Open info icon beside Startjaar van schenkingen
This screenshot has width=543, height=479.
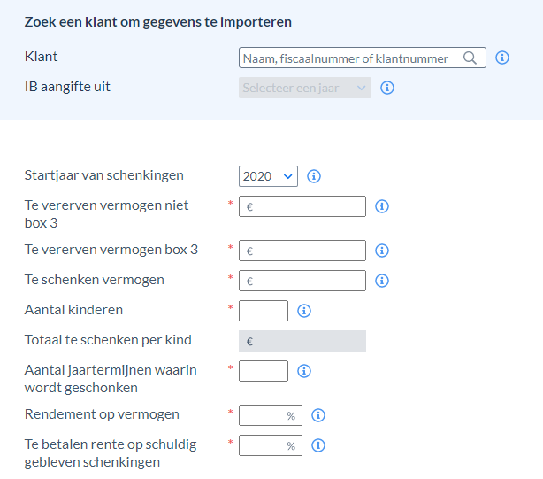coord(314,176)
